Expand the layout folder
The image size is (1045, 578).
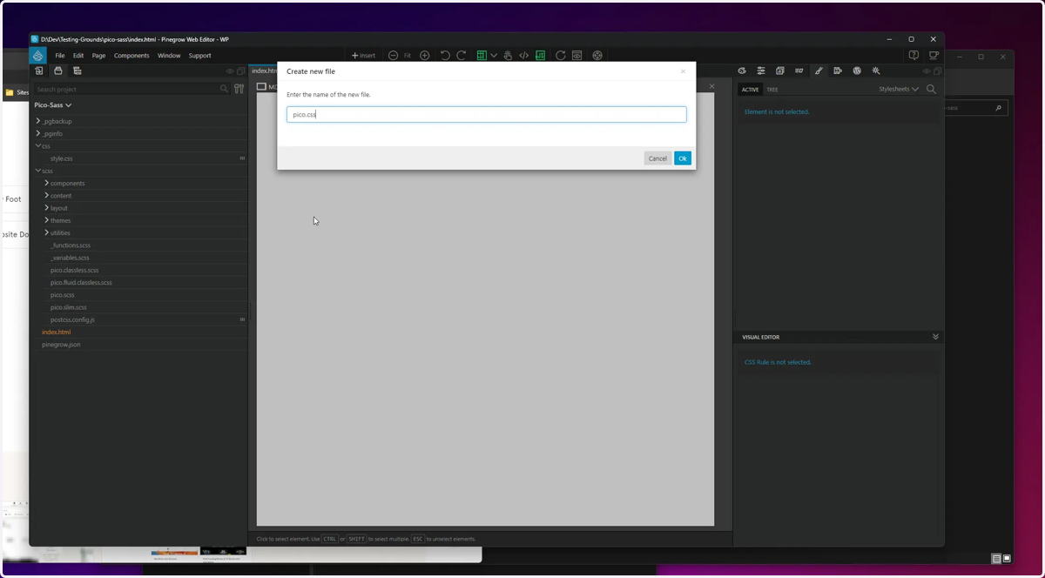pos(46,208)
